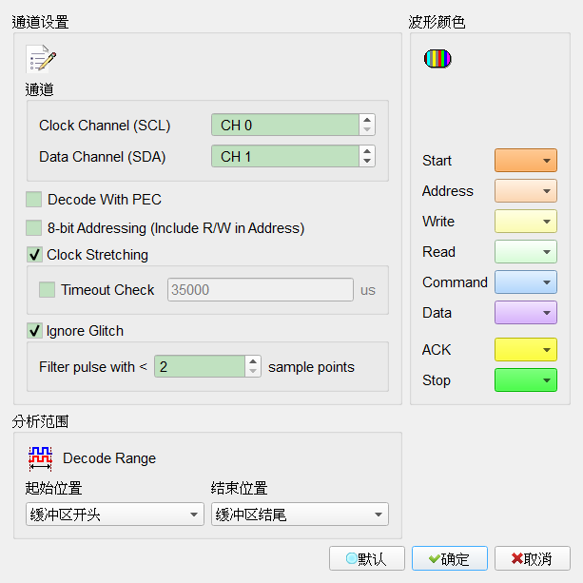Open the Data color dropdown
Viewport: 583px width, 583px height.
click(526, 313)
